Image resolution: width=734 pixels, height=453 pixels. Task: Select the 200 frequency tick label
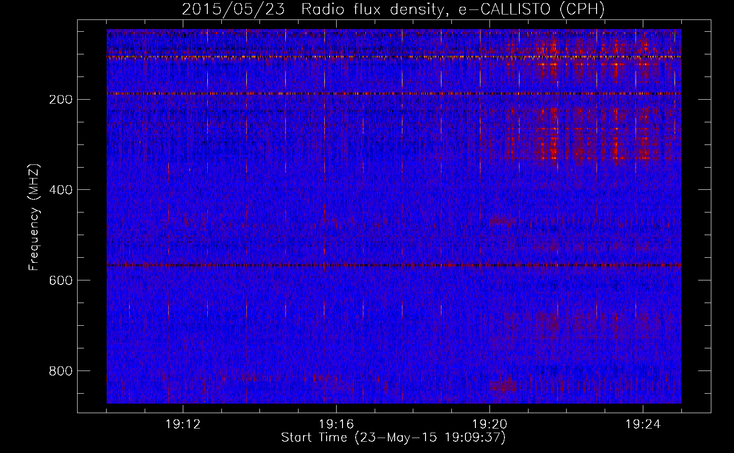[61, 99]
